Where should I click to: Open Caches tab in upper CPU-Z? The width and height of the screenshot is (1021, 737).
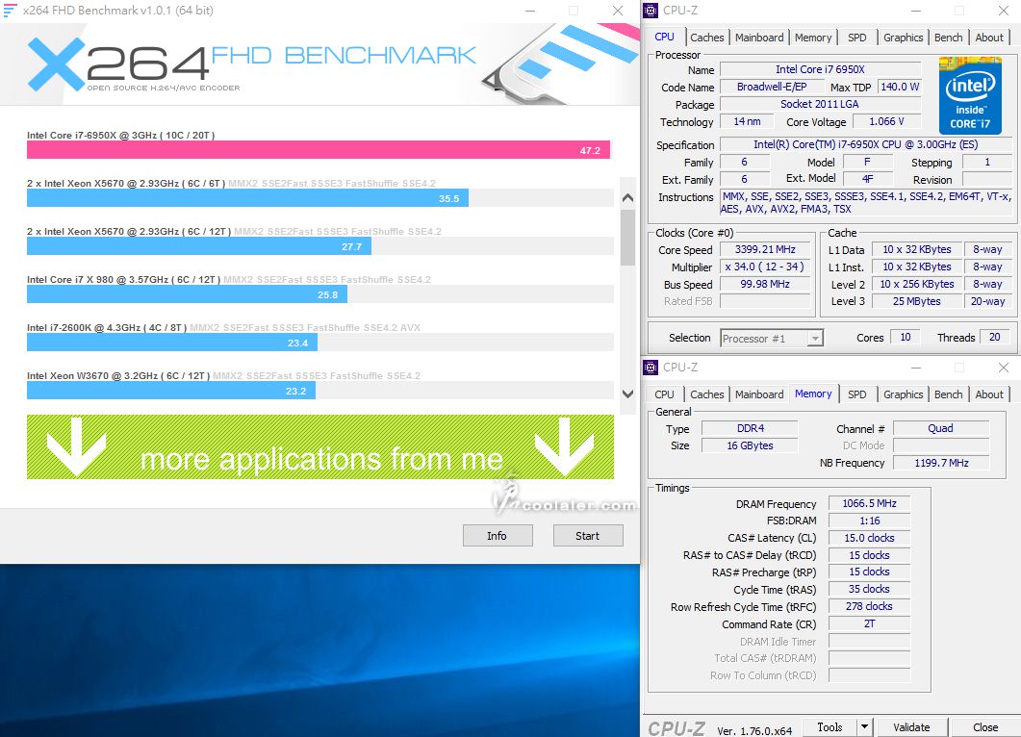click(706, 38)
